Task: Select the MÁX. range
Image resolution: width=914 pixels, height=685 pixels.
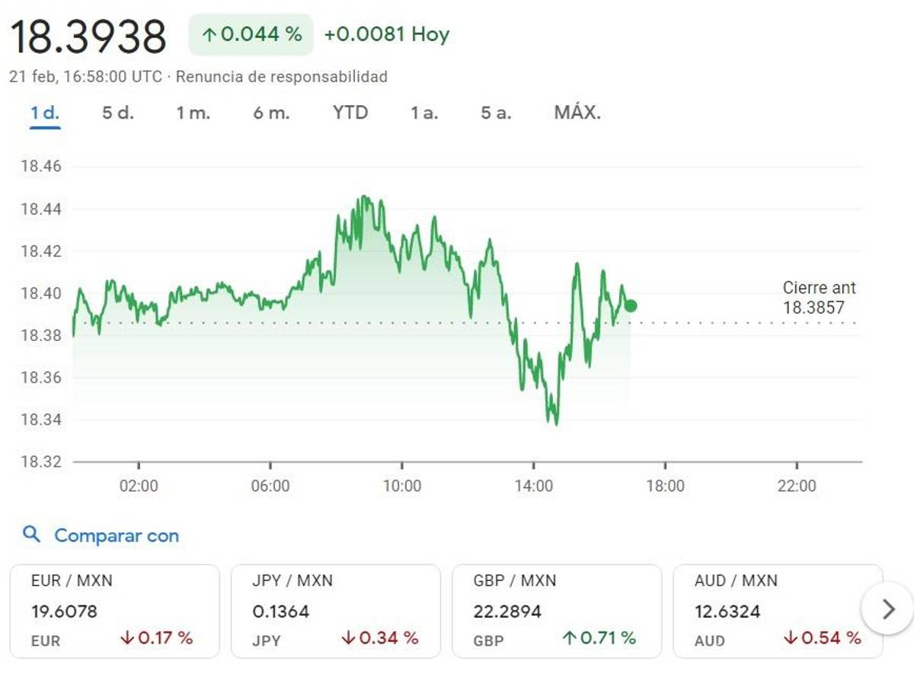Action: (577, 113)
